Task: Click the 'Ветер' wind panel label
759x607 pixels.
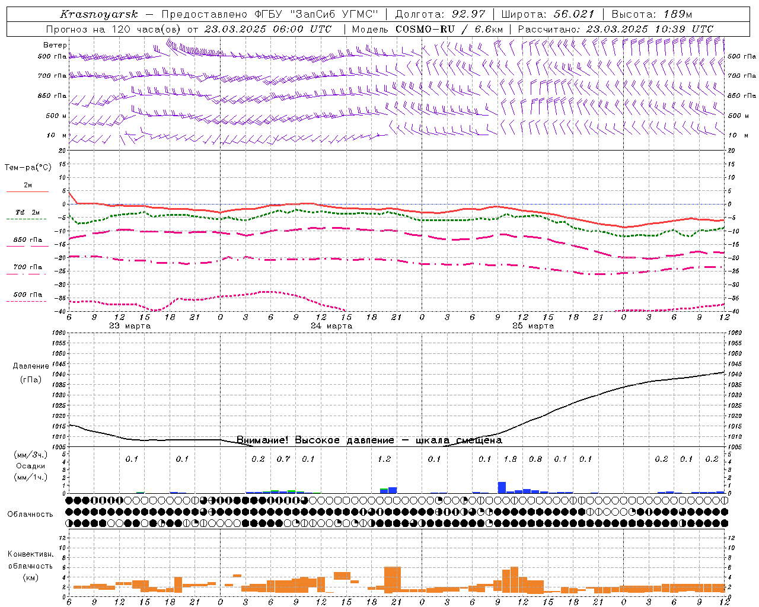Action: [55, 45]
